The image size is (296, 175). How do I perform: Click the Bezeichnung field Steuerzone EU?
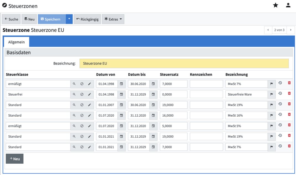(184, 63)
